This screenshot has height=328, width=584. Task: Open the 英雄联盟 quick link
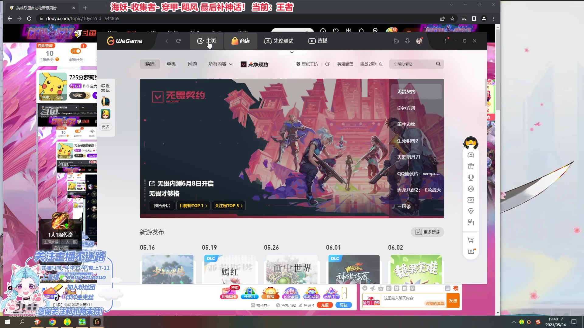345,64
